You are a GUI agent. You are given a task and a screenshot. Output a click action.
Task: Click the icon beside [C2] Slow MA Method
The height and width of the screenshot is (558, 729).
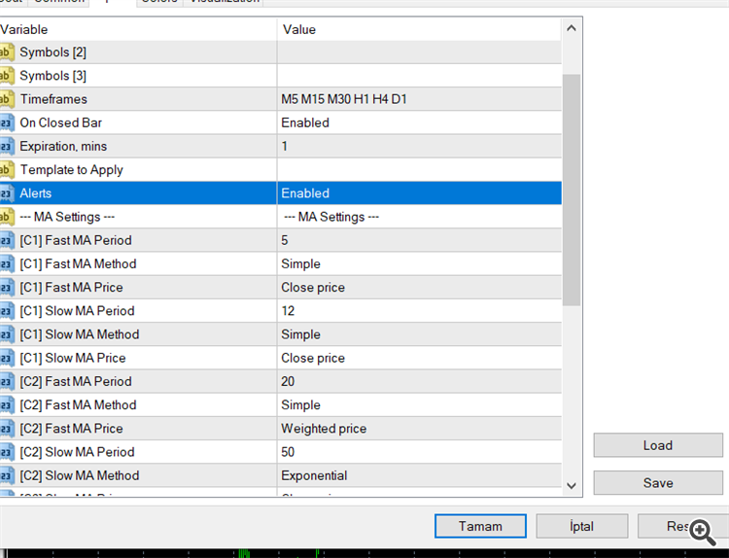coord(6,475)
